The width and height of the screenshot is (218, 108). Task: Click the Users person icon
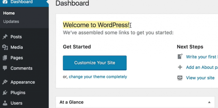(5, 103)
